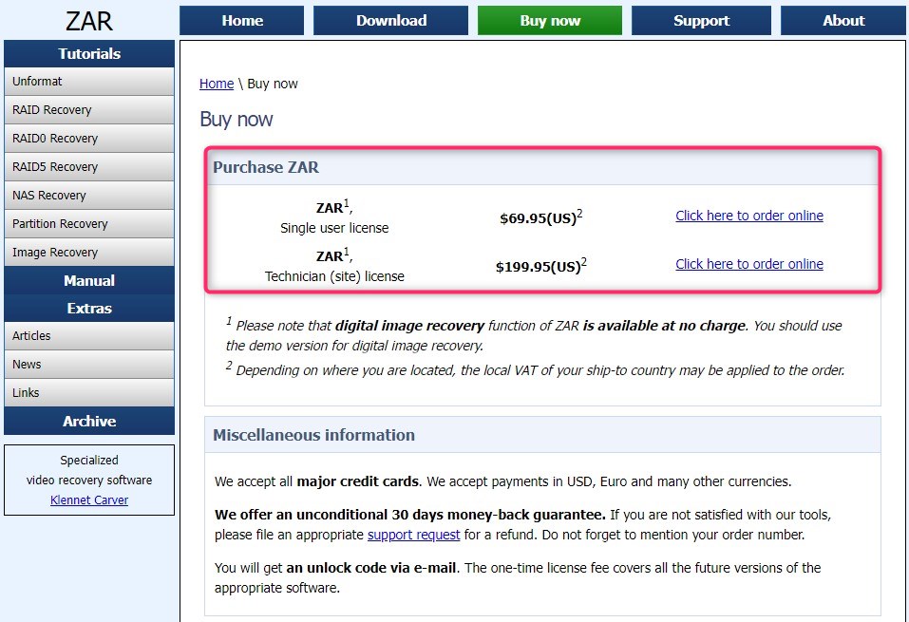The height and width of the screenshot is (622, 909).
Task: Open the RAID Recovery tutorial
Action: 89,109
